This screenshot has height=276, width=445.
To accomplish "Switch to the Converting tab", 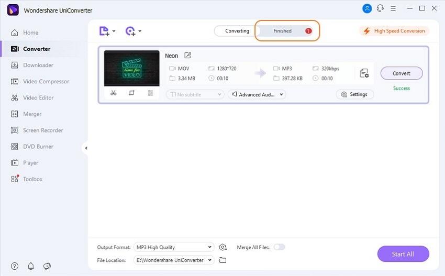I will click(237, 31).
